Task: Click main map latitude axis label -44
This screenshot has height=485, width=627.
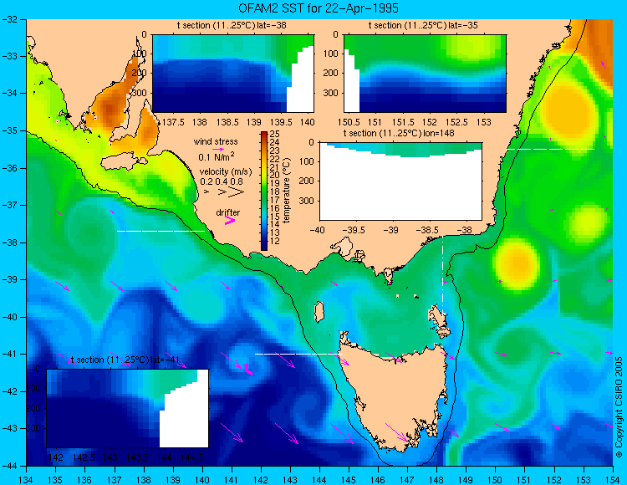Action: pyautogui.click(x=9, y=466)
